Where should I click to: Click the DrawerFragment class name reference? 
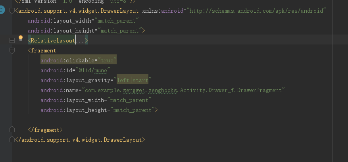[x=262, y=90]
